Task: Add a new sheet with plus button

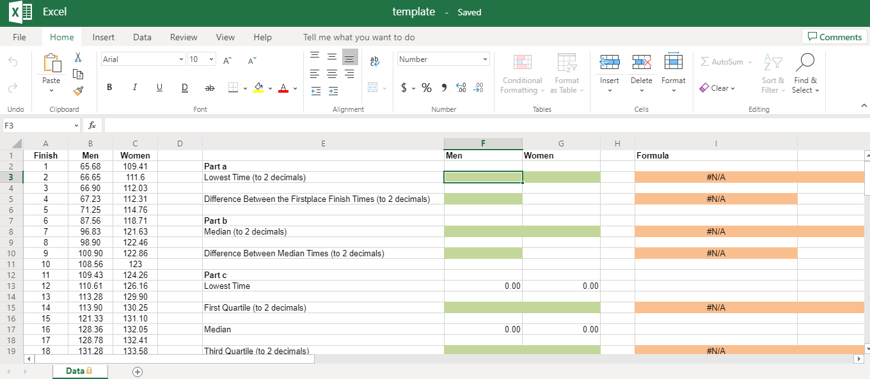Action: [137, 371]
